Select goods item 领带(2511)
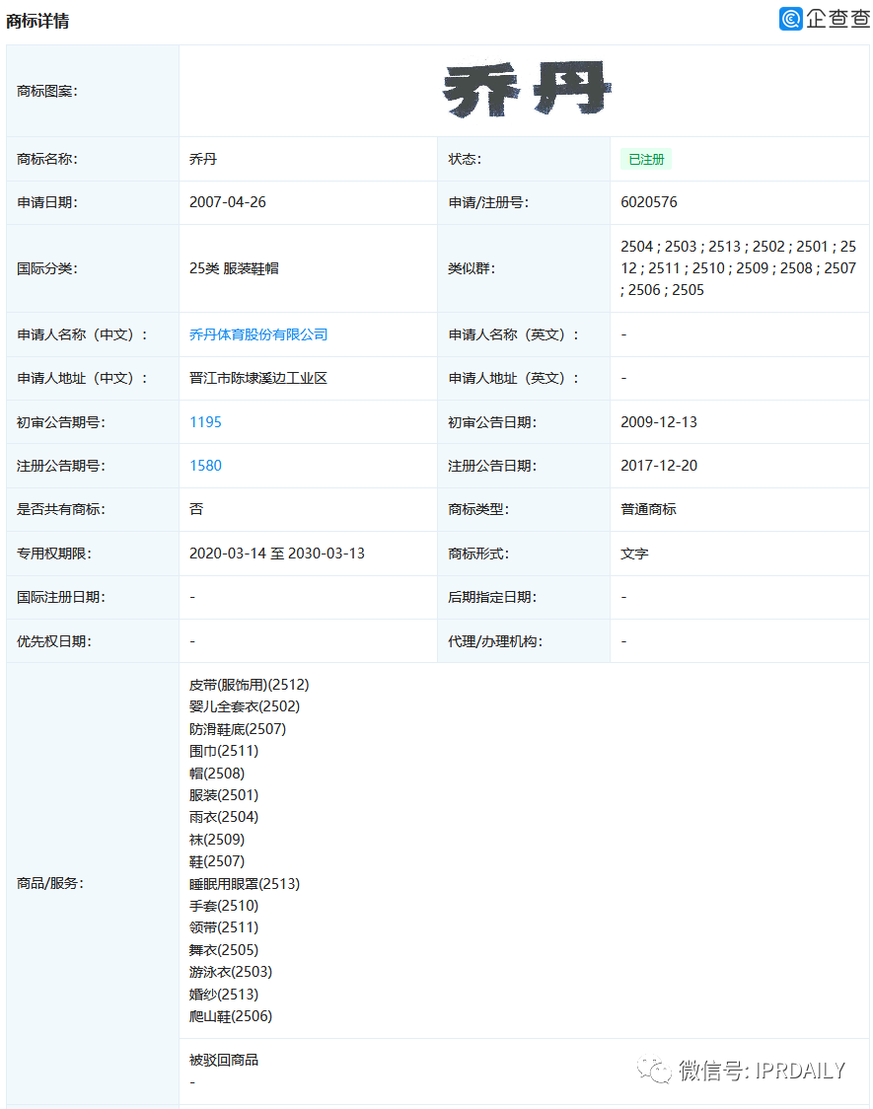The height and width of the screenshot is (1109, 873). point(223,927)
